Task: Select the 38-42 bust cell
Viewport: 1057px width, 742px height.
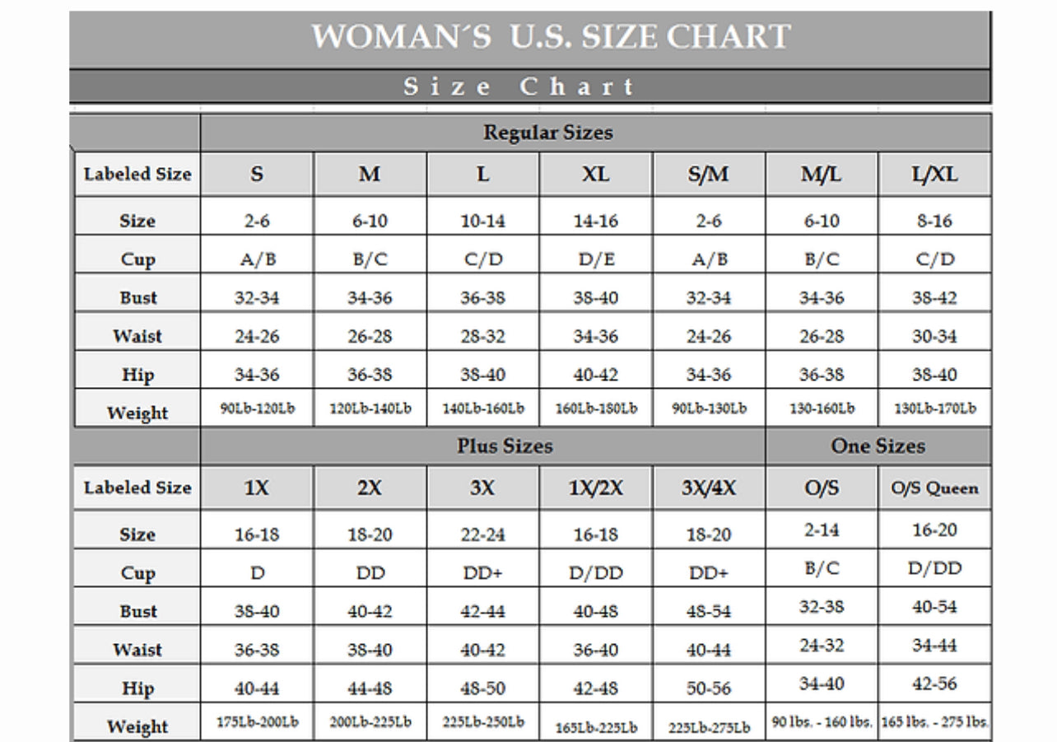Action: pos(934,298)
